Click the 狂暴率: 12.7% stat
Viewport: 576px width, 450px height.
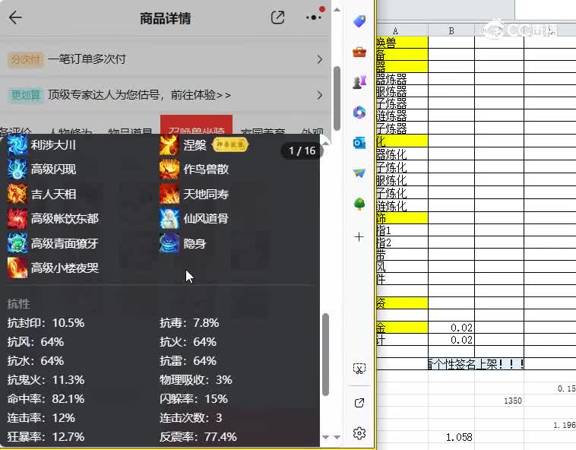pyautogui.click(x=46, y=437)
